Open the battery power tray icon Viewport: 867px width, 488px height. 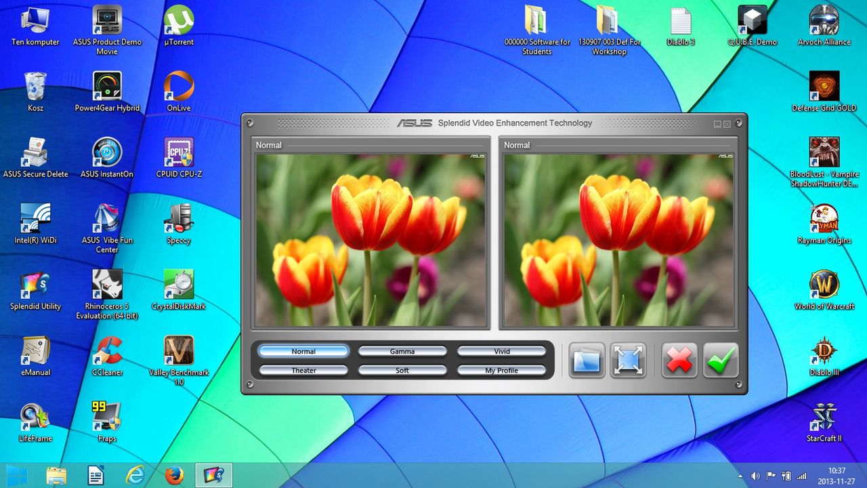coord(787,476)
